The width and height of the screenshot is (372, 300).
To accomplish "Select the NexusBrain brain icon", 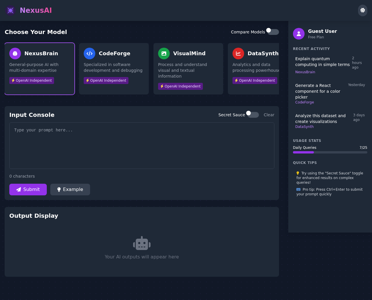I will pos(15,53).
